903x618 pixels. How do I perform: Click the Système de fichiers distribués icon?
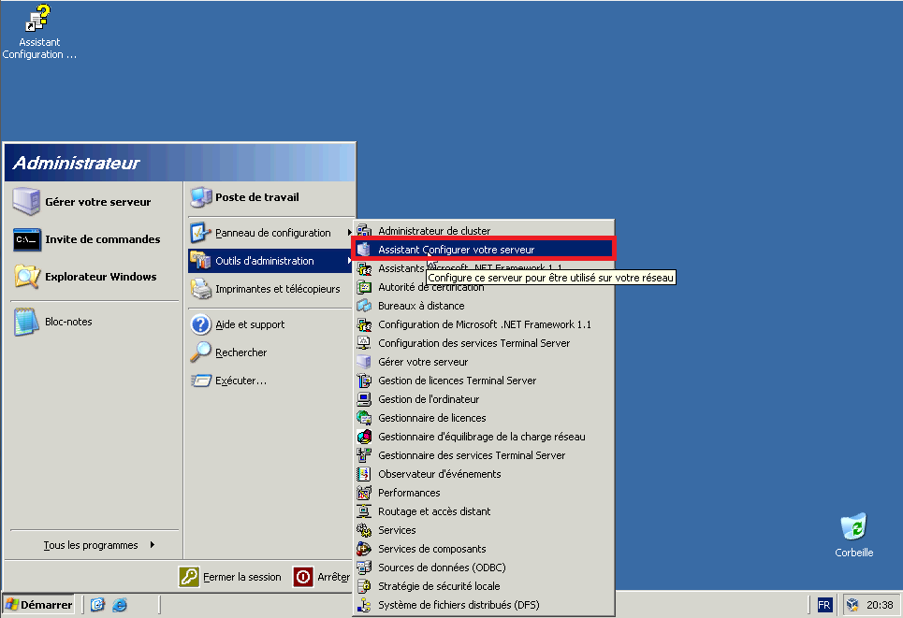coord(364,605)
